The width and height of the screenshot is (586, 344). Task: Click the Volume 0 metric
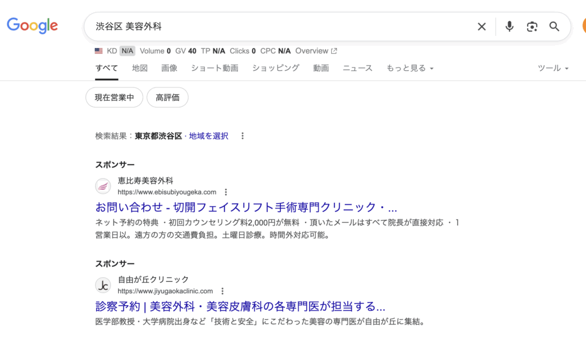155,51
